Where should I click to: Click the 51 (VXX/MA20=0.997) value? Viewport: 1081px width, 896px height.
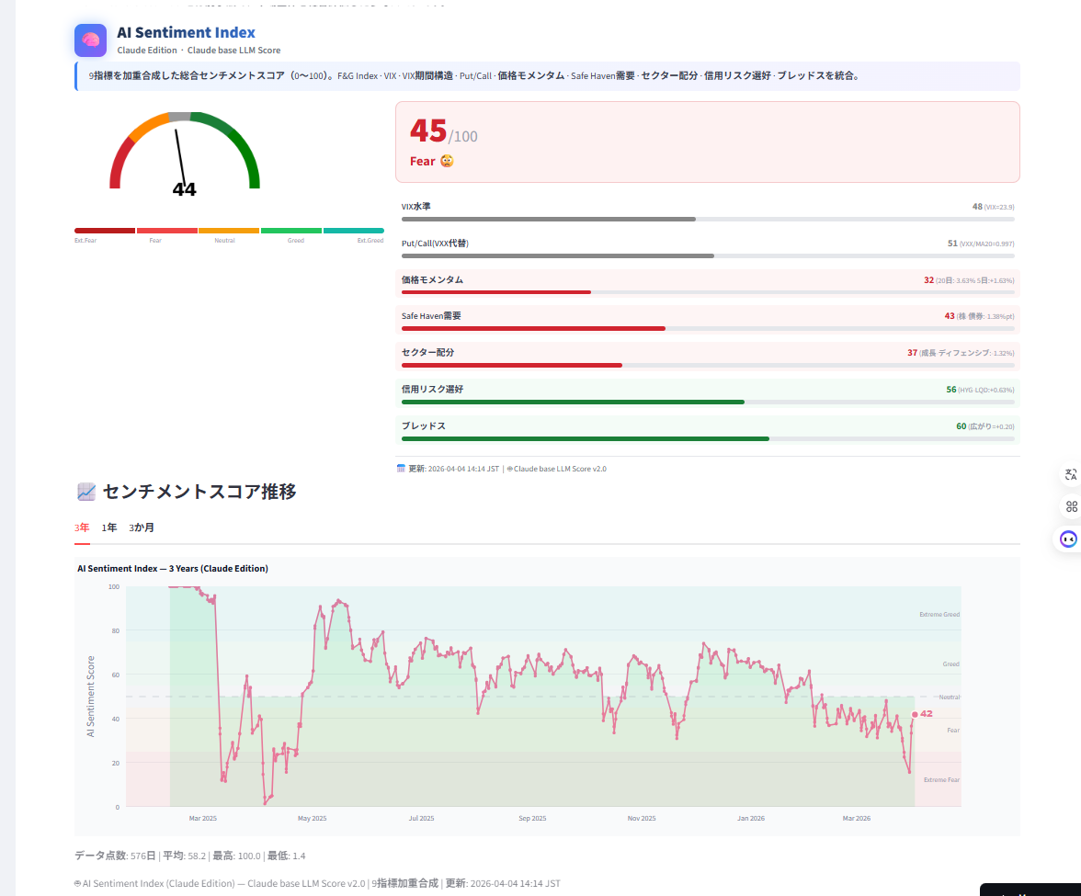point(980,244)
